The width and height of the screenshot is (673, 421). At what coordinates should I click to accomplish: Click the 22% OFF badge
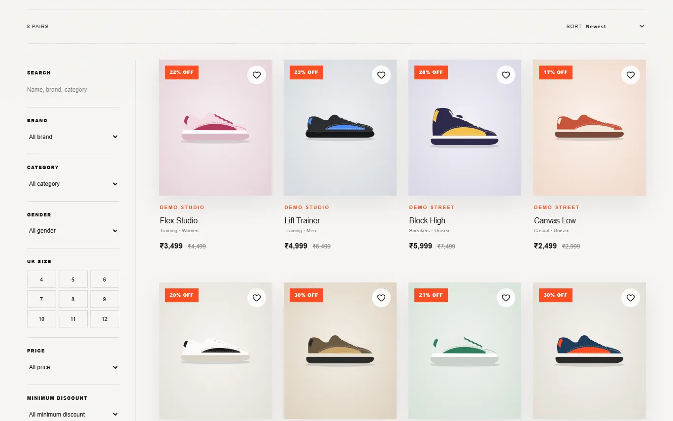[x=182, y=72]
